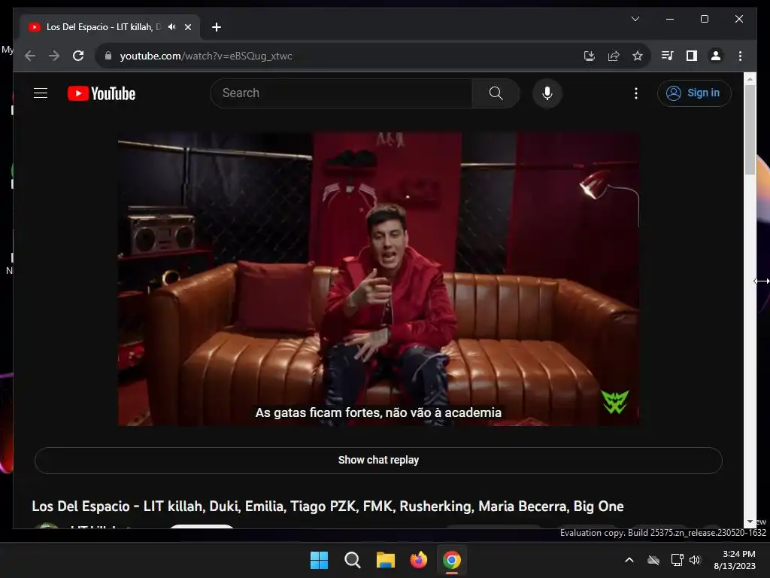Click the scrollbar down arrow
Image resolution: width=770 pixels, height=578 pixels.
[750, 522]
